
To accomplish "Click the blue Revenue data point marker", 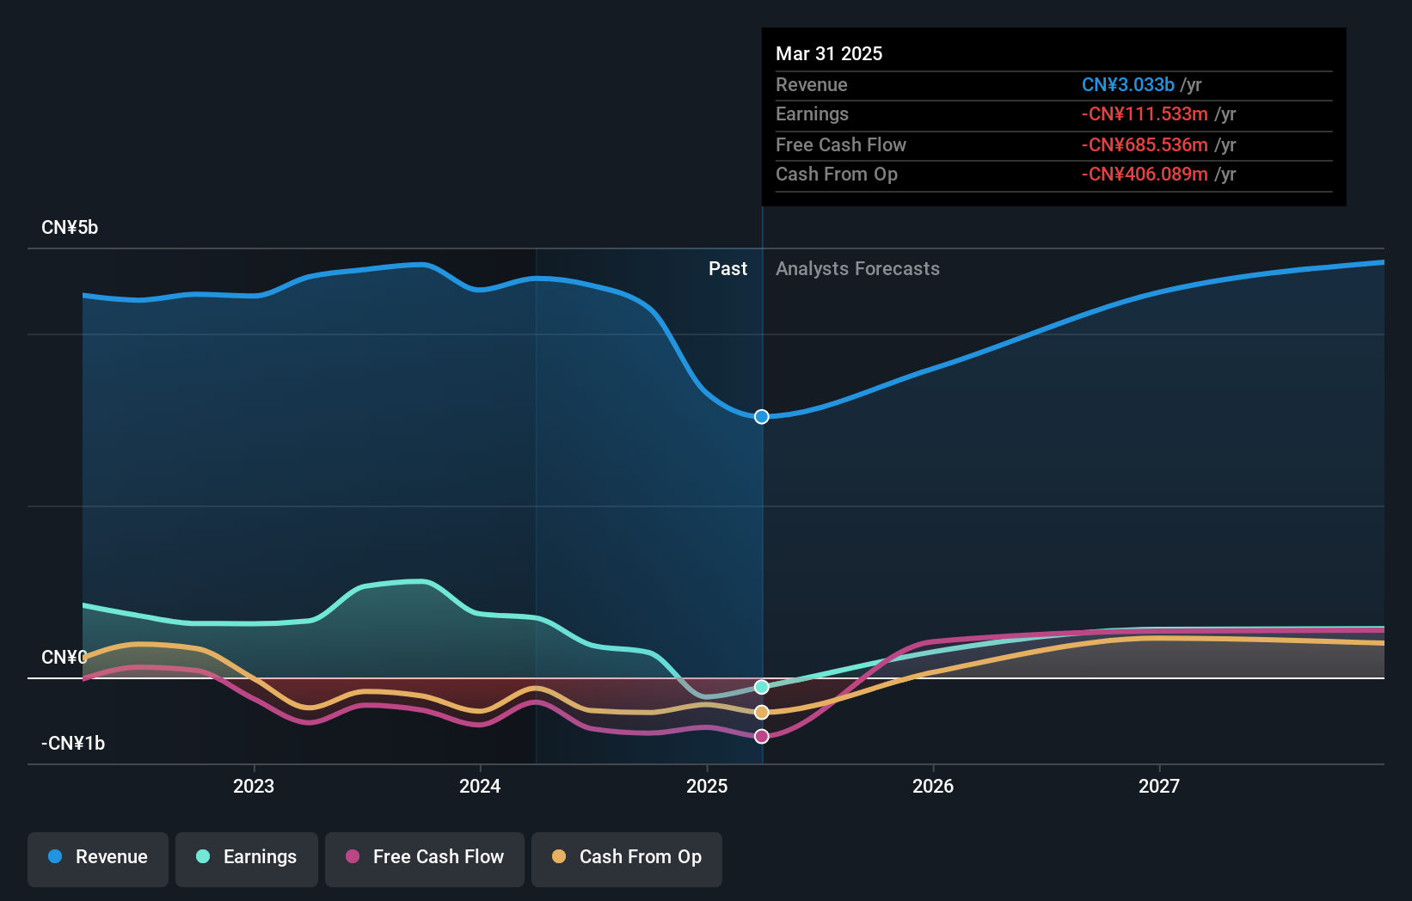I will point(762,417).
